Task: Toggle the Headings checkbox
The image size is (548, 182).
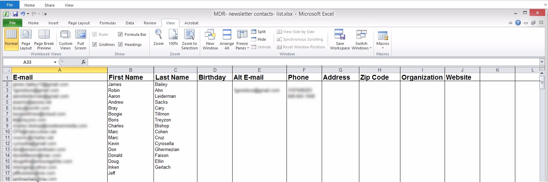Action: [120, 45]
